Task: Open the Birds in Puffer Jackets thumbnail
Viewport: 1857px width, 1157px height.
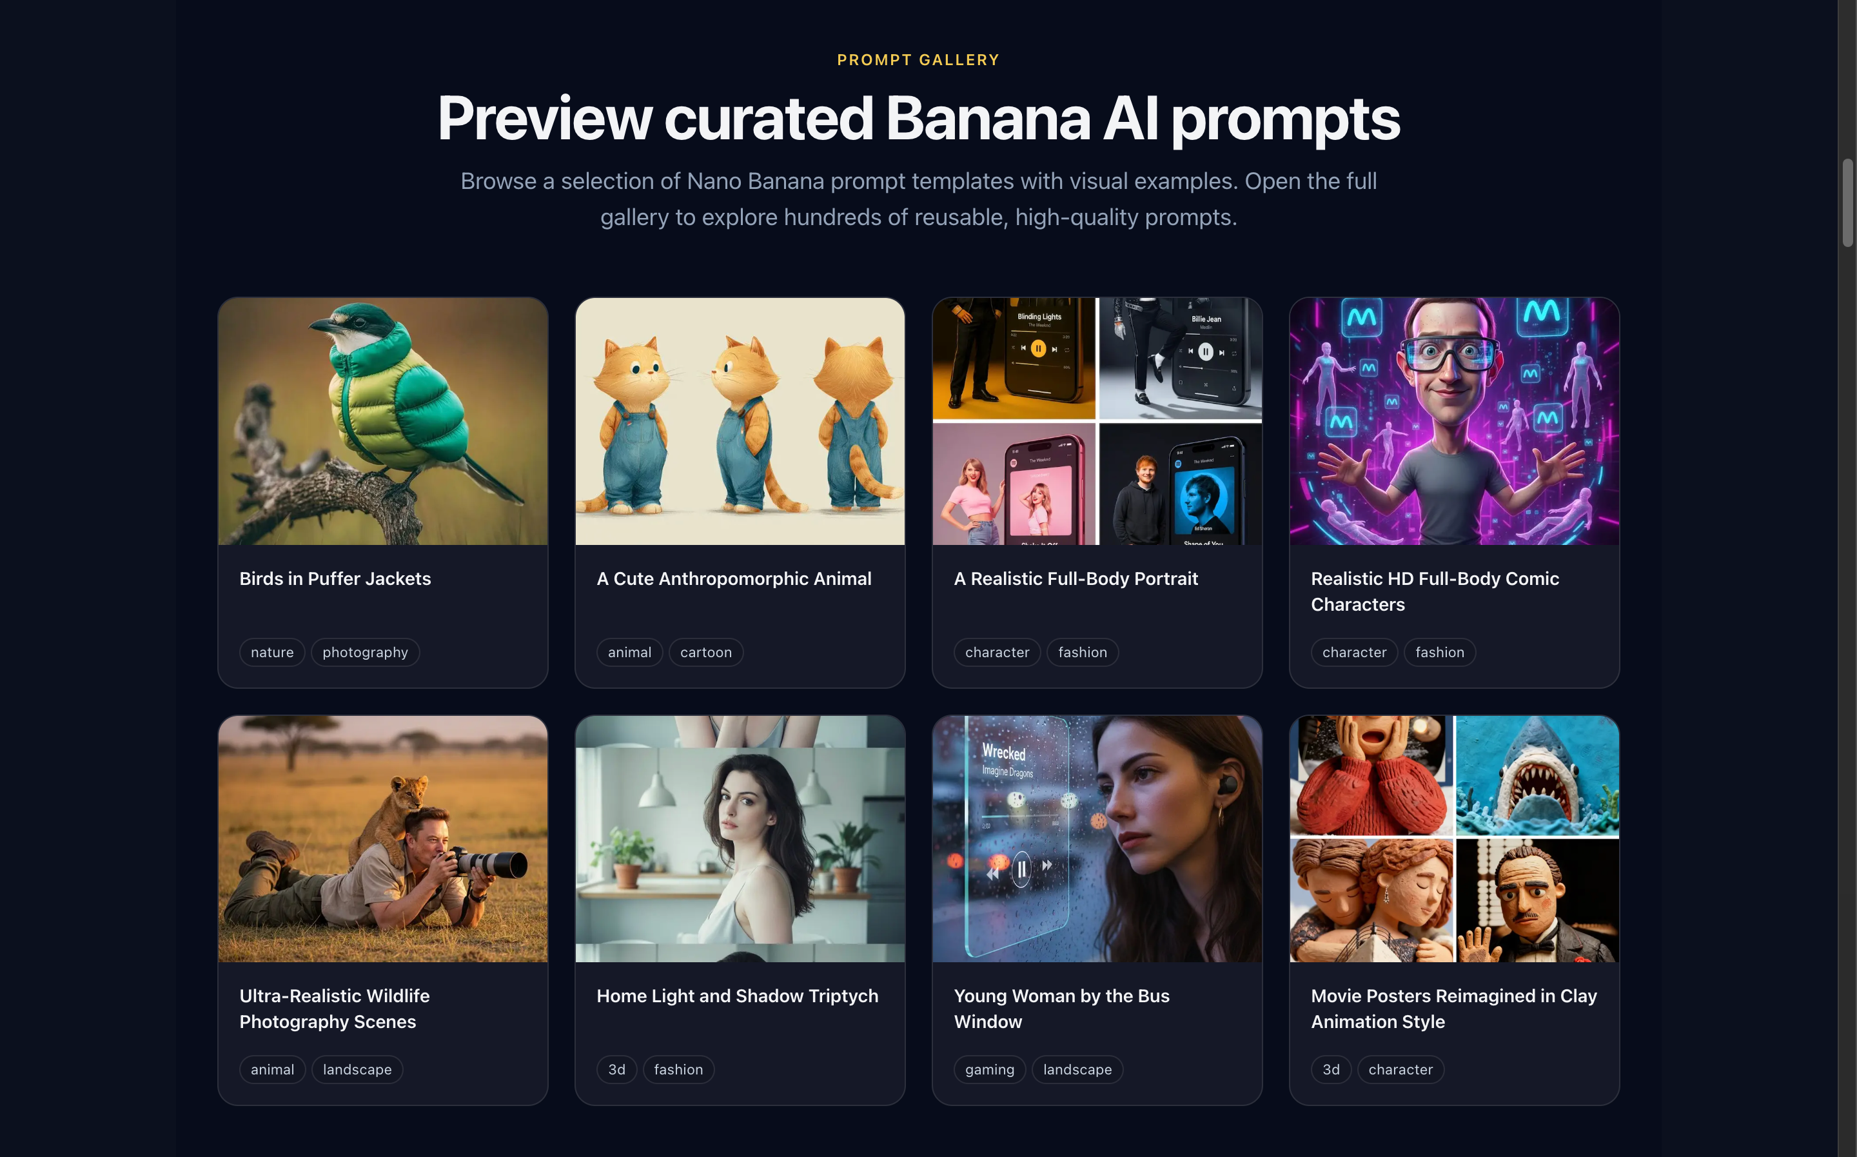Action: point(382,421)
